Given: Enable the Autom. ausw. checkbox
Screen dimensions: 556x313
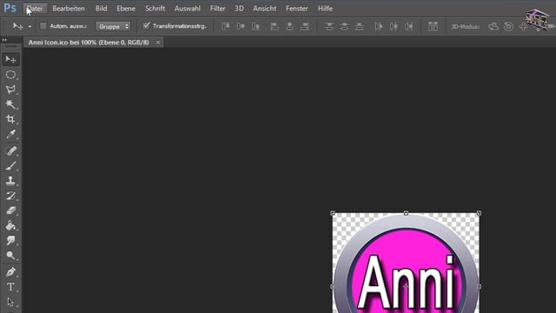Looking at the screenshot, I should click(43, 26).
